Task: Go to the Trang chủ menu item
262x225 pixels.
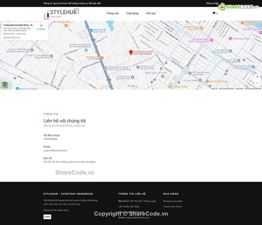Action: pyautogui.click(x=113, y=13)
